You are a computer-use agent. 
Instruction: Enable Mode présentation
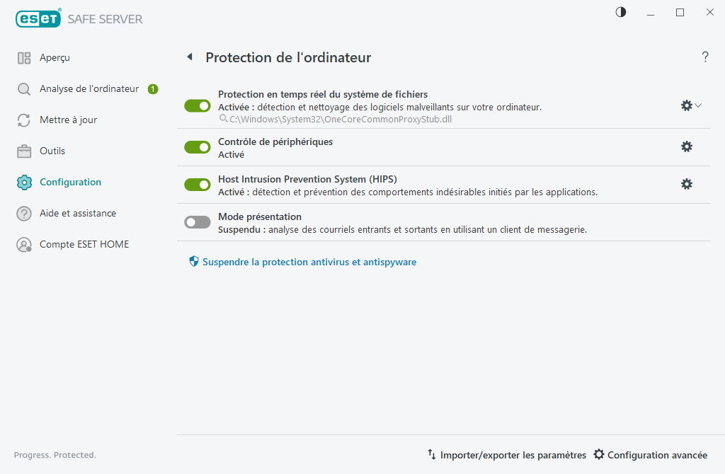tap(197, 221)
